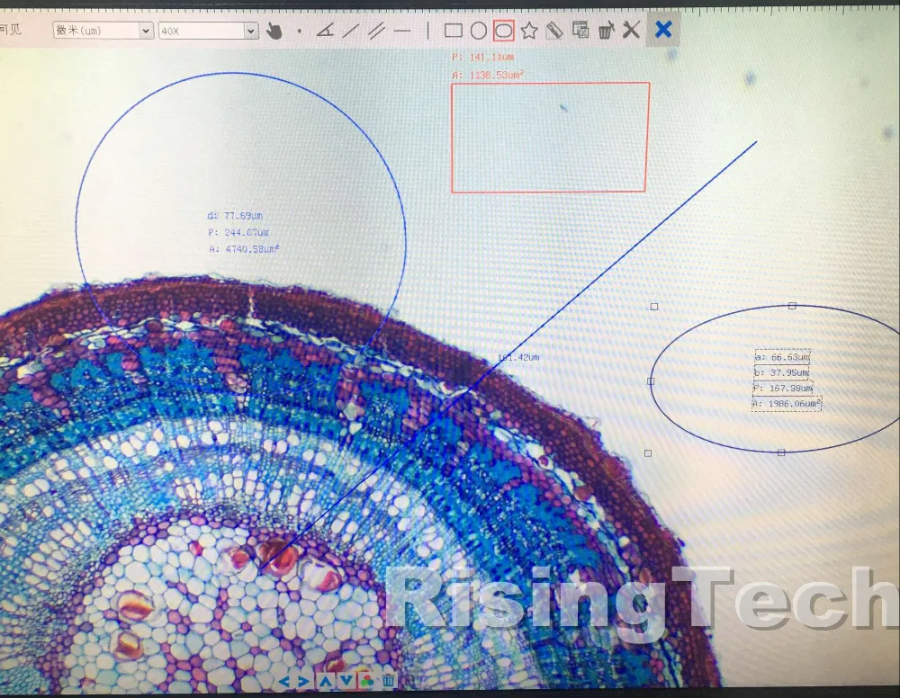Image resolution: width=900 pixels, height=698 pixels.
Task: Select the circle measurement tool
Action: 479,31
